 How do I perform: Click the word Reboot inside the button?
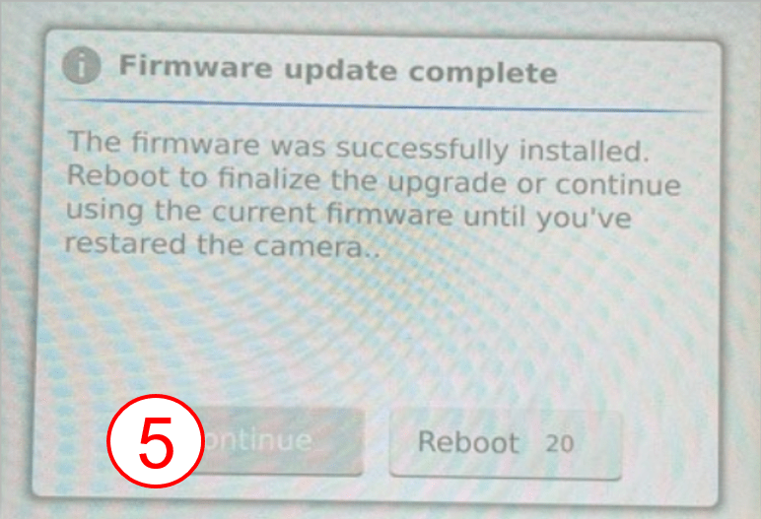(x=468, y=442)
